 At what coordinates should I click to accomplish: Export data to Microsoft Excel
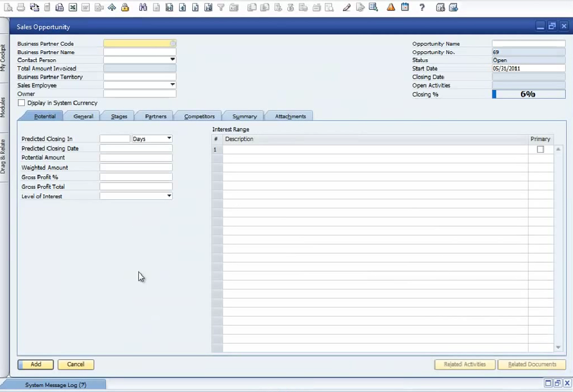72,7
